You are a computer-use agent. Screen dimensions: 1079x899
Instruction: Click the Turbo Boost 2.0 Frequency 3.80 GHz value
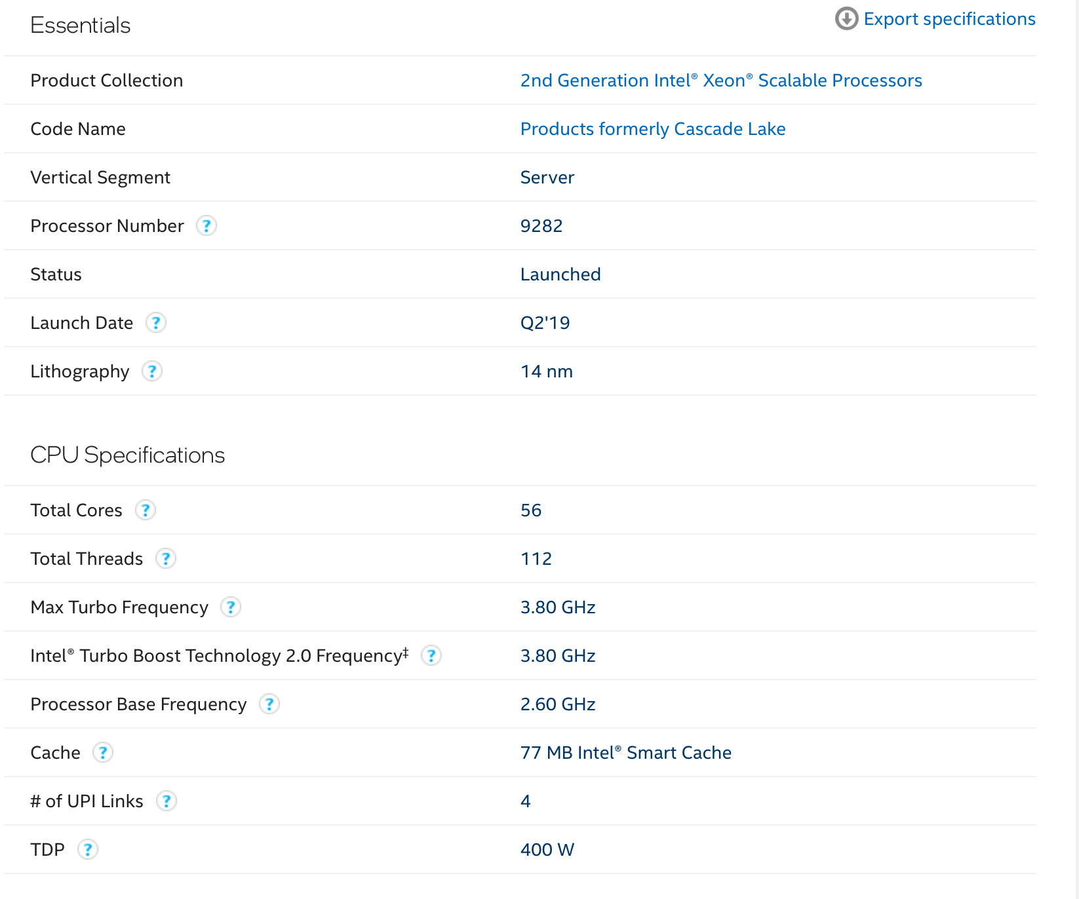coord(558,656)
